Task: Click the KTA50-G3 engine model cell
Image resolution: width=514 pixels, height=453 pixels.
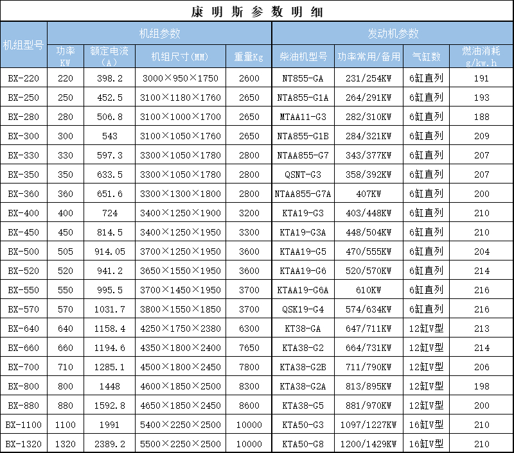Action: coord(303,425)
